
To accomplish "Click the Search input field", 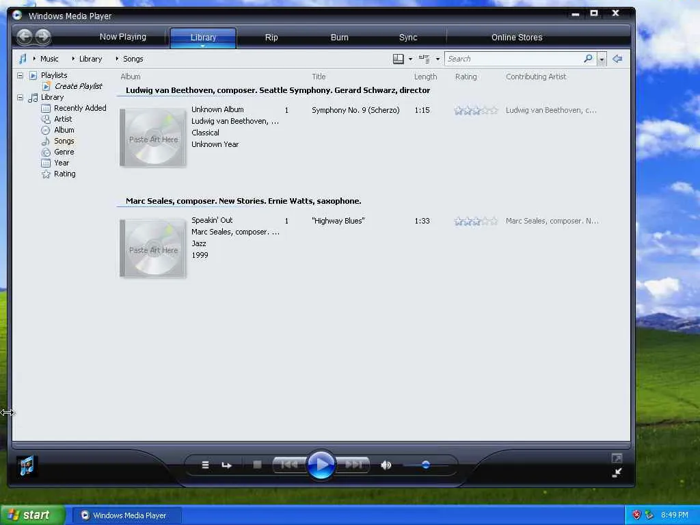I will coord(513,59).
